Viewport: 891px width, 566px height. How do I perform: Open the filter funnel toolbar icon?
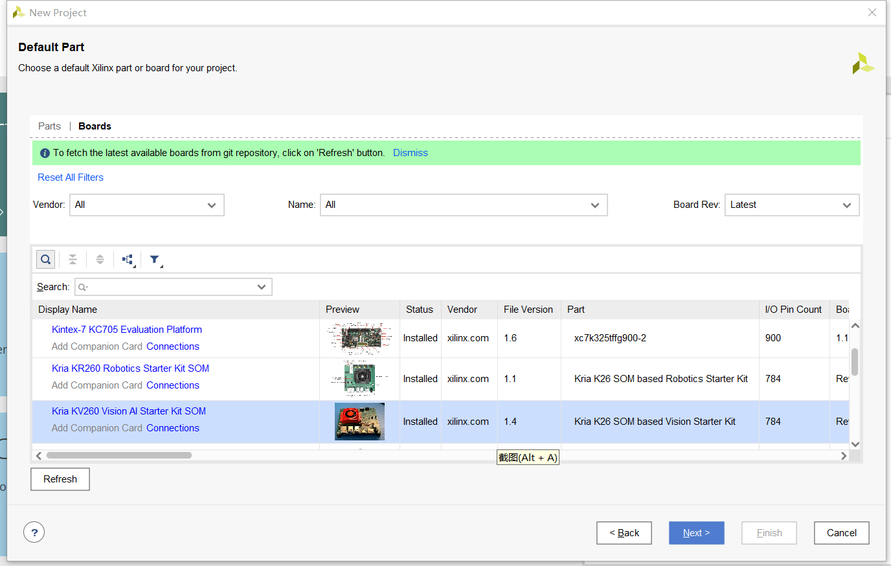(155, 260)
